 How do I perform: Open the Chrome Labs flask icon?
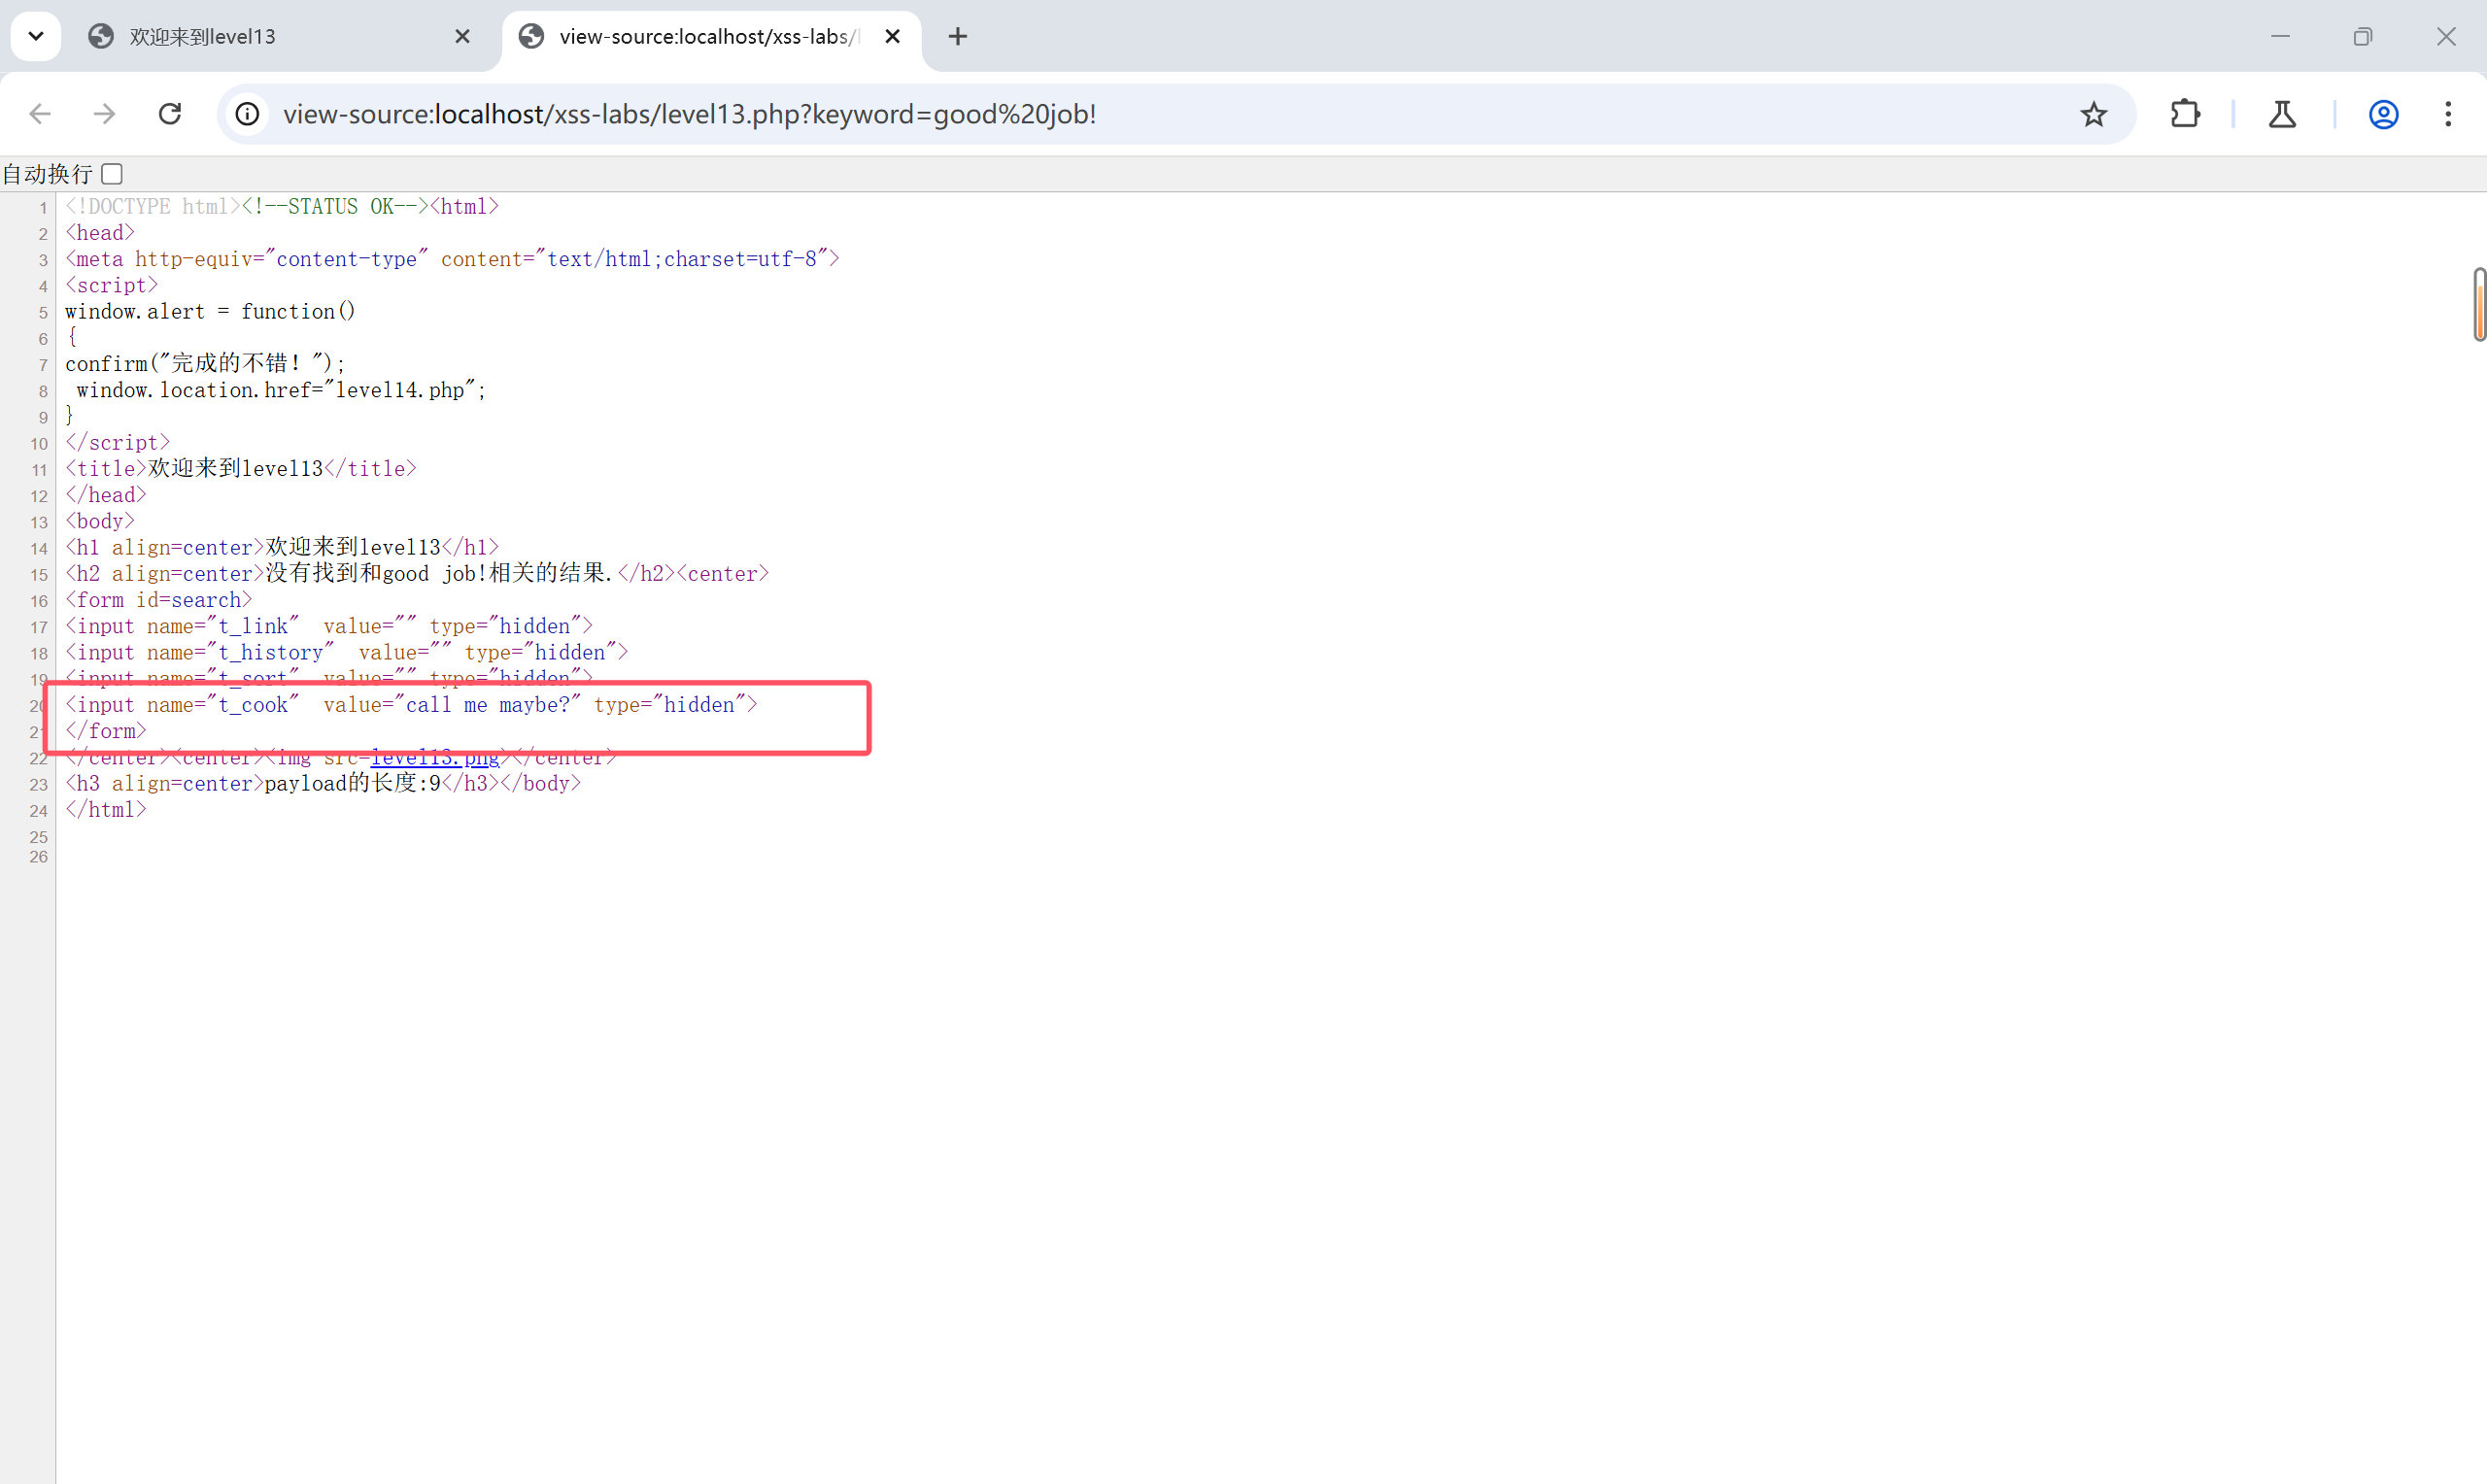2282,114
